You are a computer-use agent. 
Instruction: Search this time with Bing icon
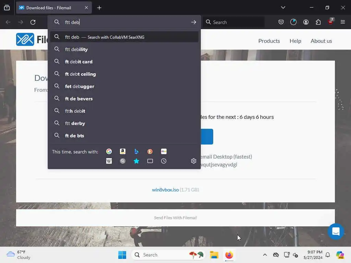[136, 151]
